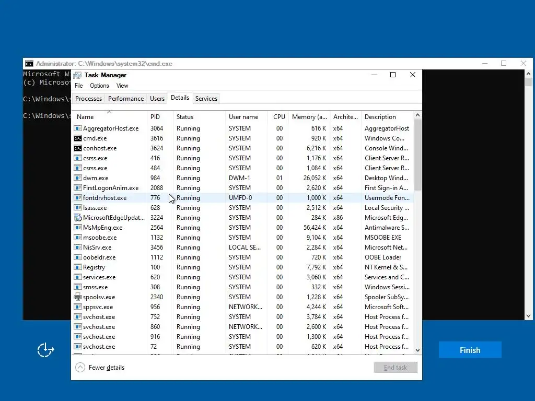Switch to the Processes tab
Viewport: 535px width, 401px height.
pos(88,99)
